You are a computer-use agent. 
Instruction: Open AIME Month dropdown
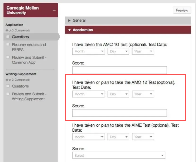coord(88,137)
